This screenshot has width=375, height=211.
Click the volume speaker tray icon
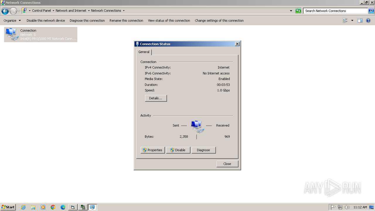click(347, 207)
